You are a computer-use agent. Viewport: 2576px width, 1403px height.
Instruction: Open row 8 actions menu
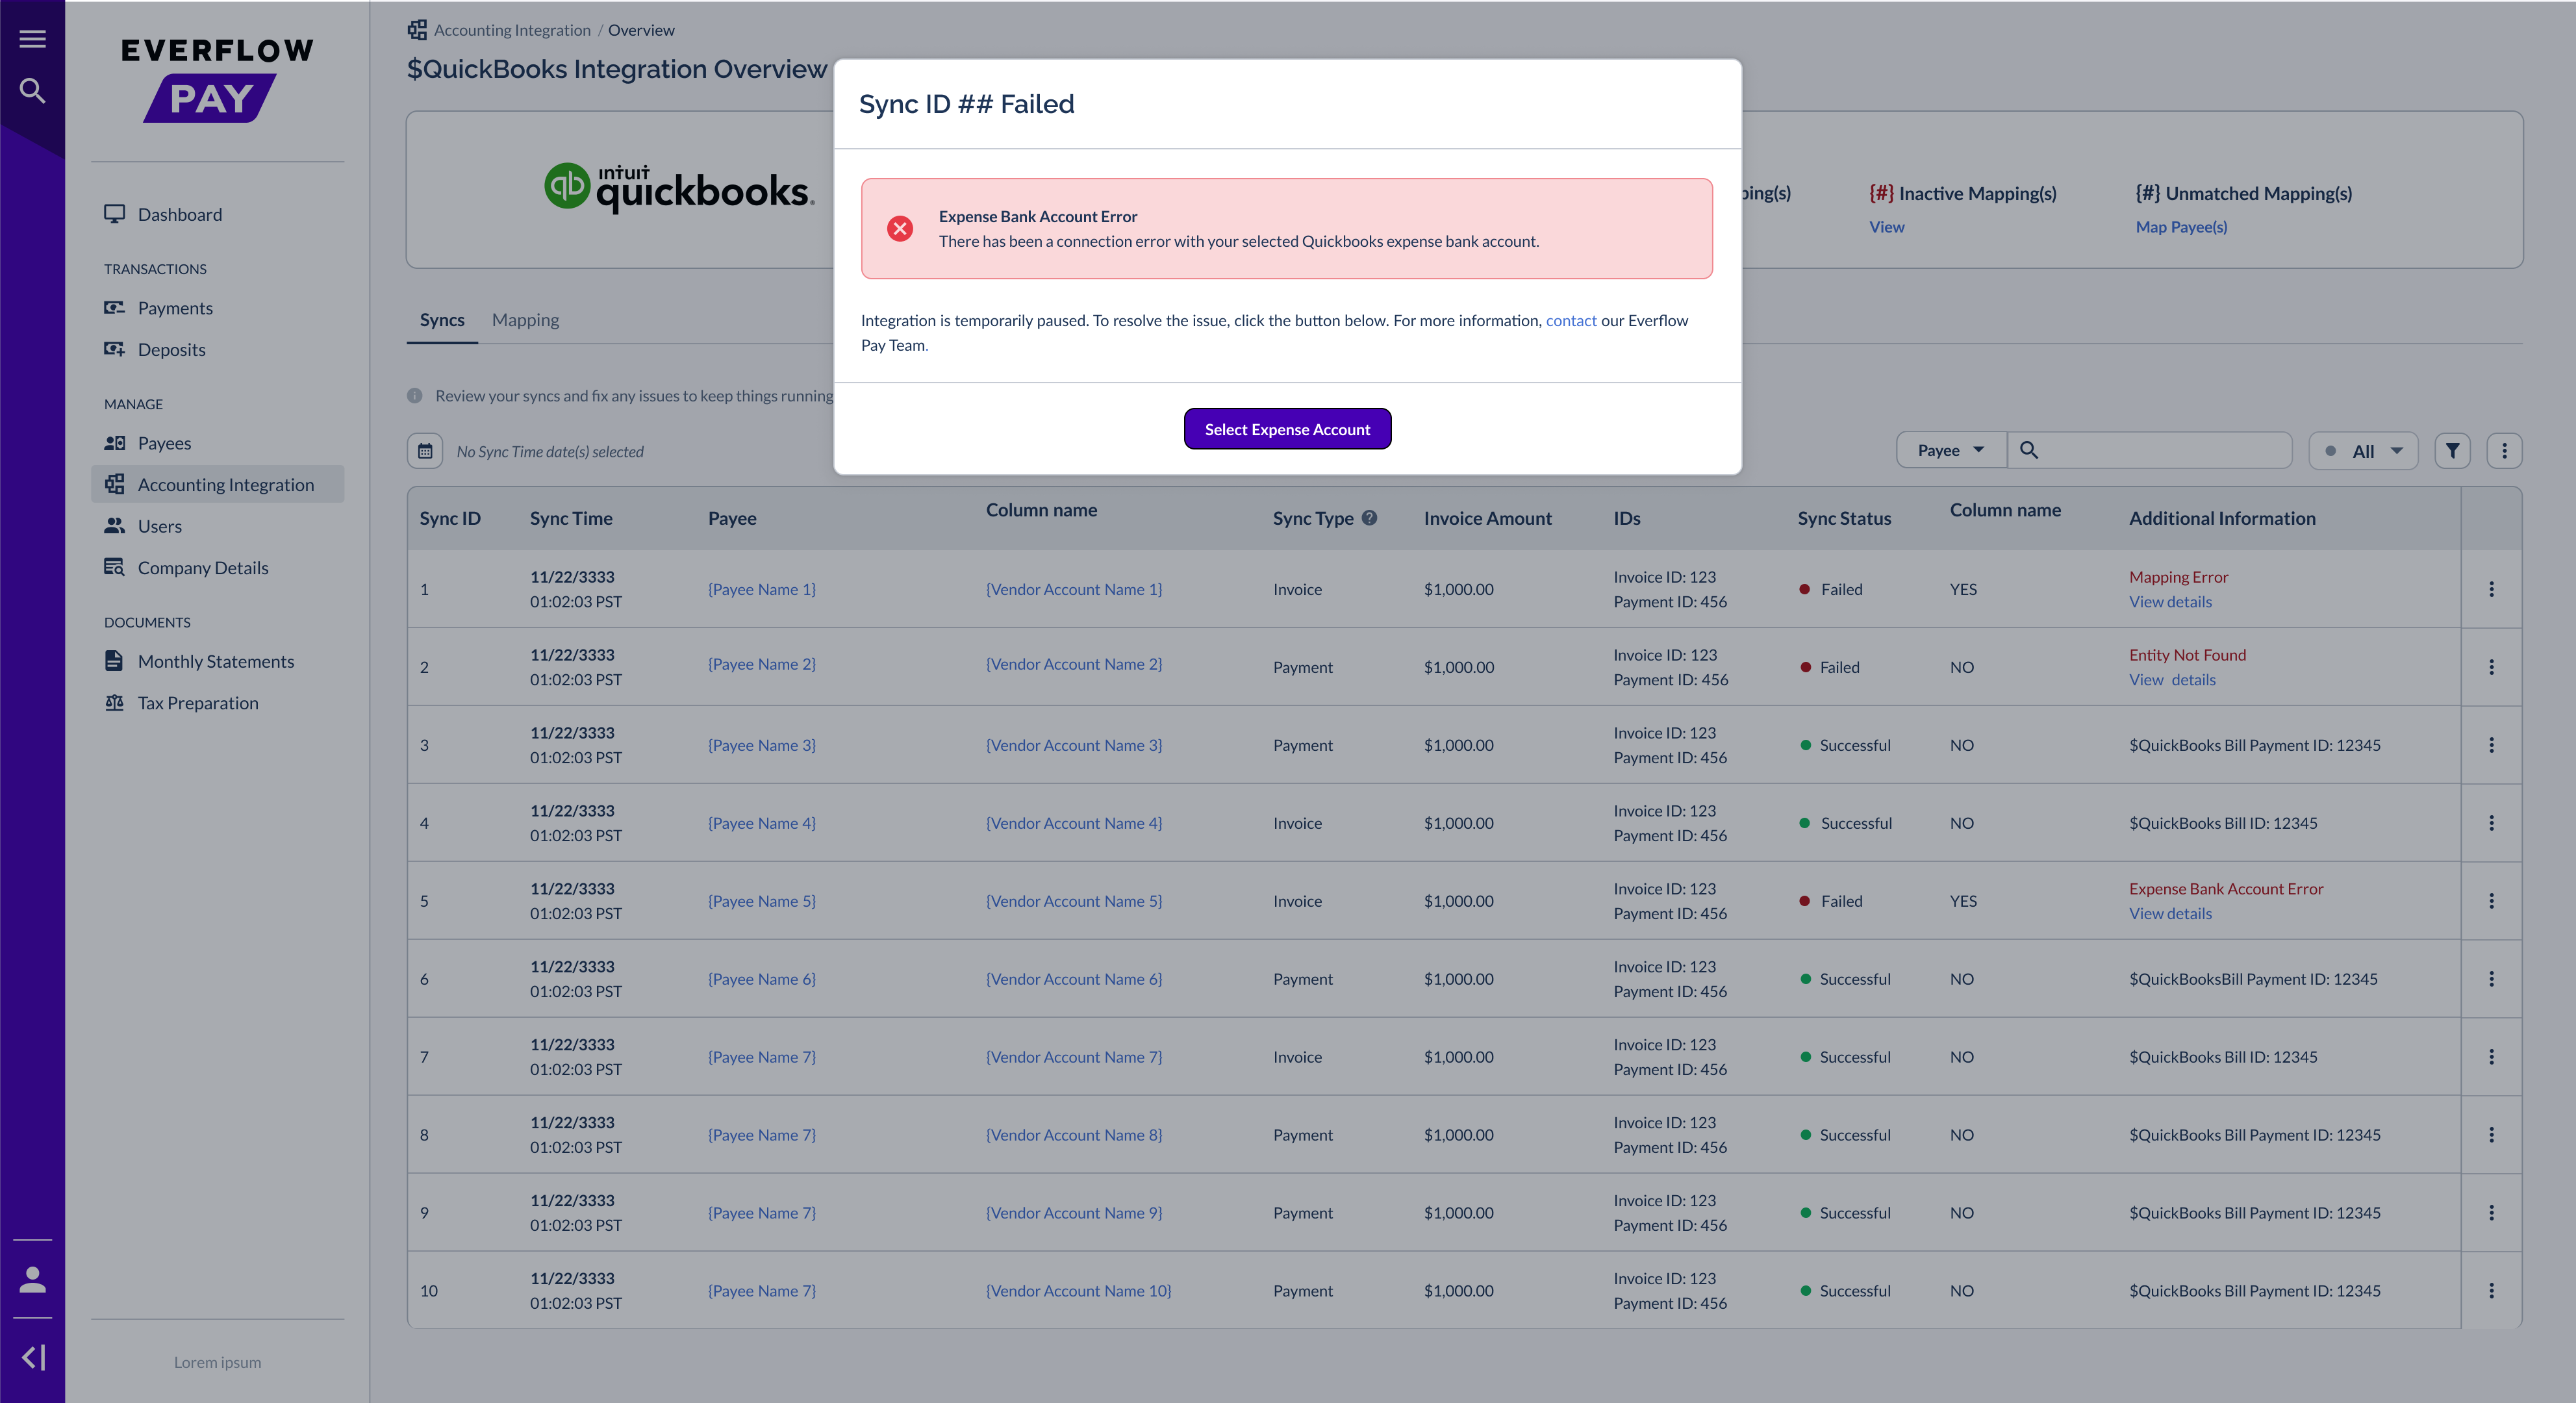coord(2491,1135)
